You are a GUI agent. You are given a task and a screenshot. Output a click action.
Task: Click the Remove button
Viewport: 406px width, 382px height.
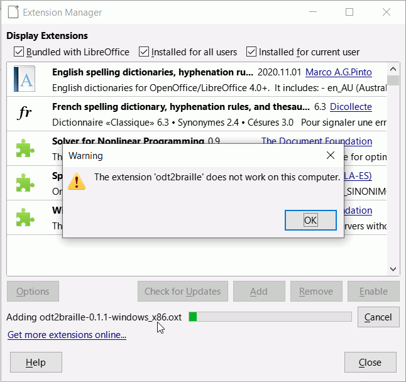316,292
